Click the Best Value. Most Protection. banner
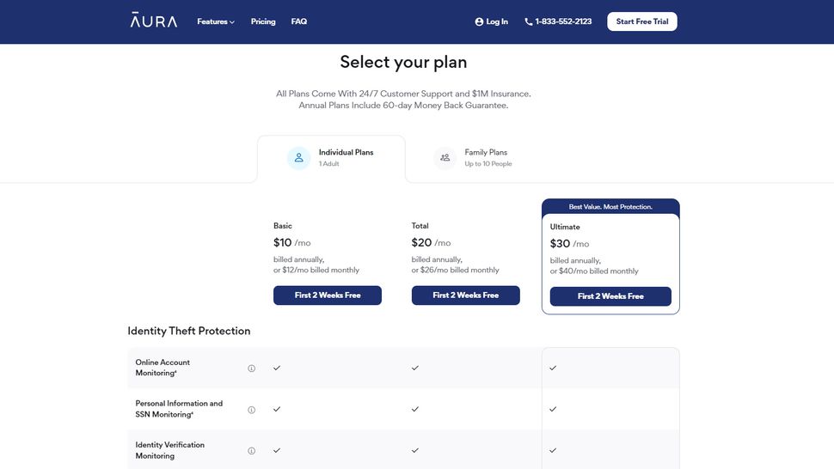 tap(610, 207)
